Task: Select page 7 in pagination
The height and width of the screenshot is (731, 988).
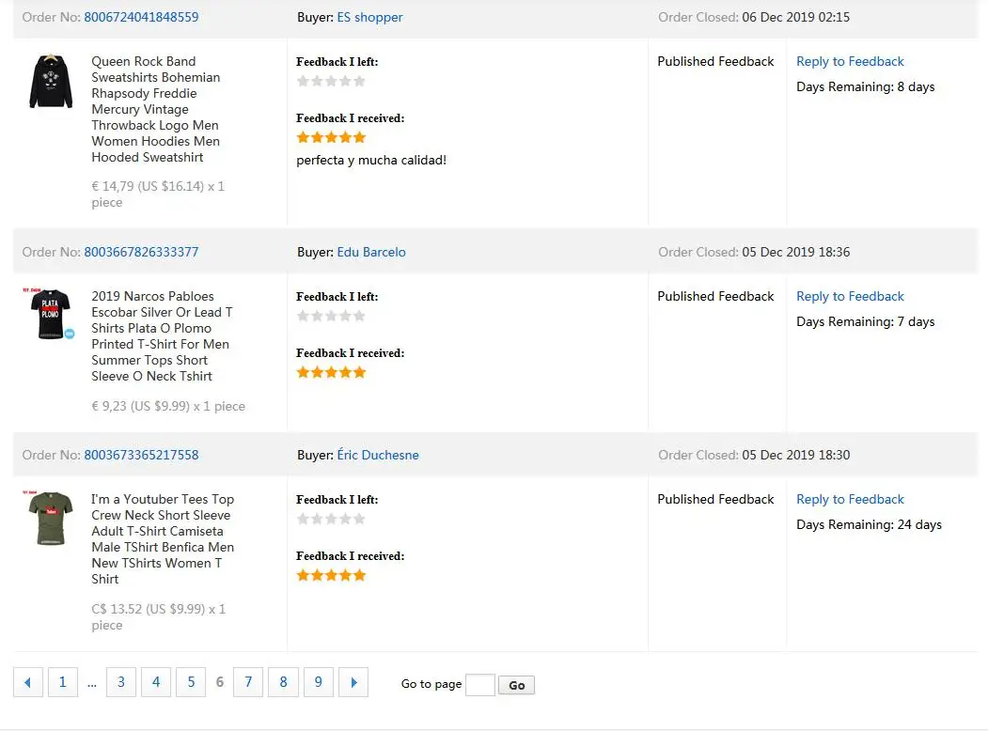Action: 248,683
